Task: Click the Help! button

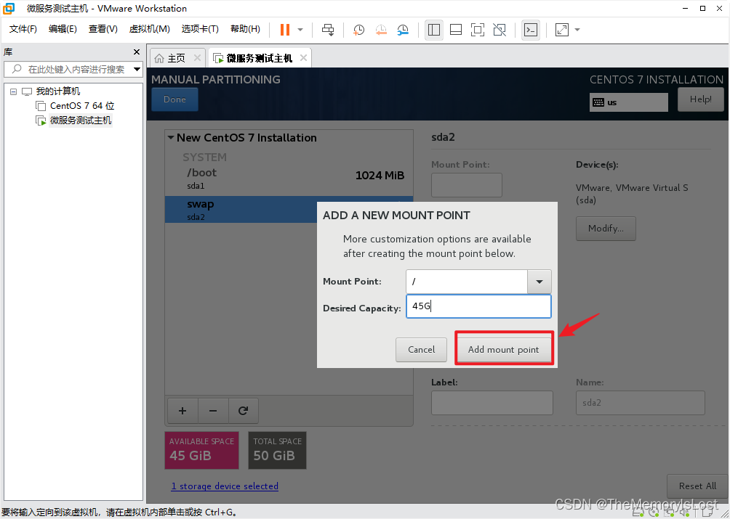Action: click(700, 99)
